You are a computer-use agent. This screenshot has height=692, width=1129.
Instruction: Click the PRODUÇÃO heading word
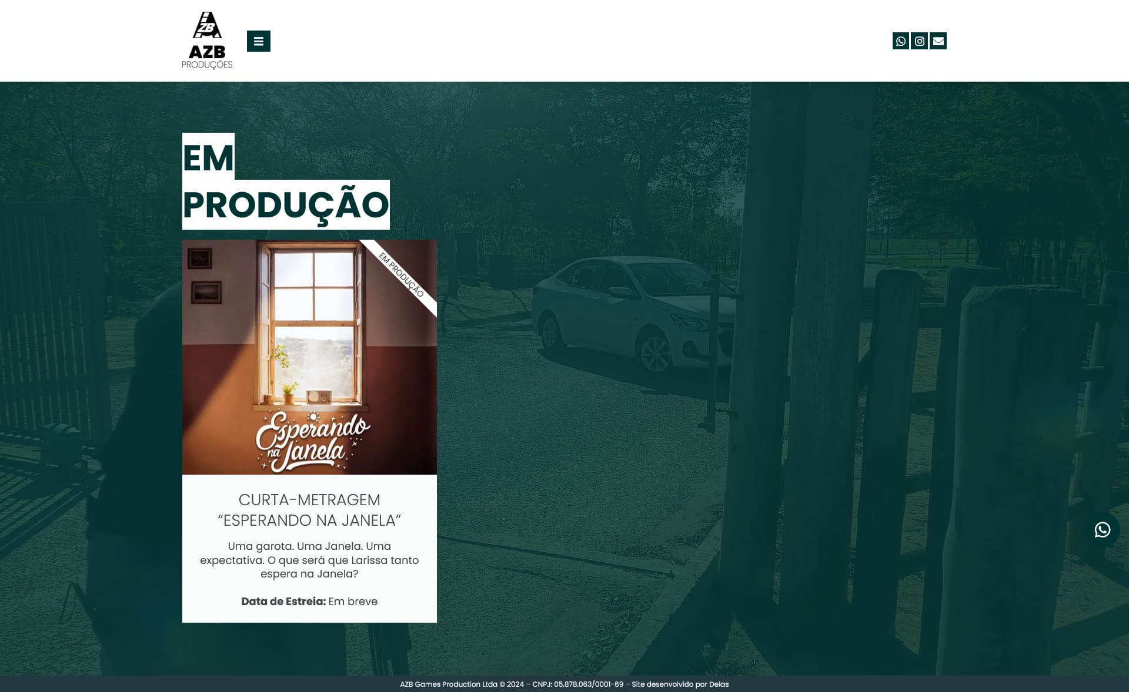pyautogui.click(x=286, y=205)
